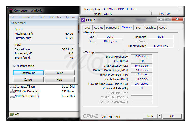Image resolution: width=191 pixels, height=127 pixels.
Task: Select the Storage1TB (J:) row
Action: pos(43,87)
